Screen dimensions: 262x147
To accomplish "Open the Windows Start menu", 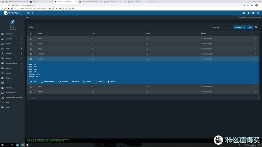I will 2,145.
